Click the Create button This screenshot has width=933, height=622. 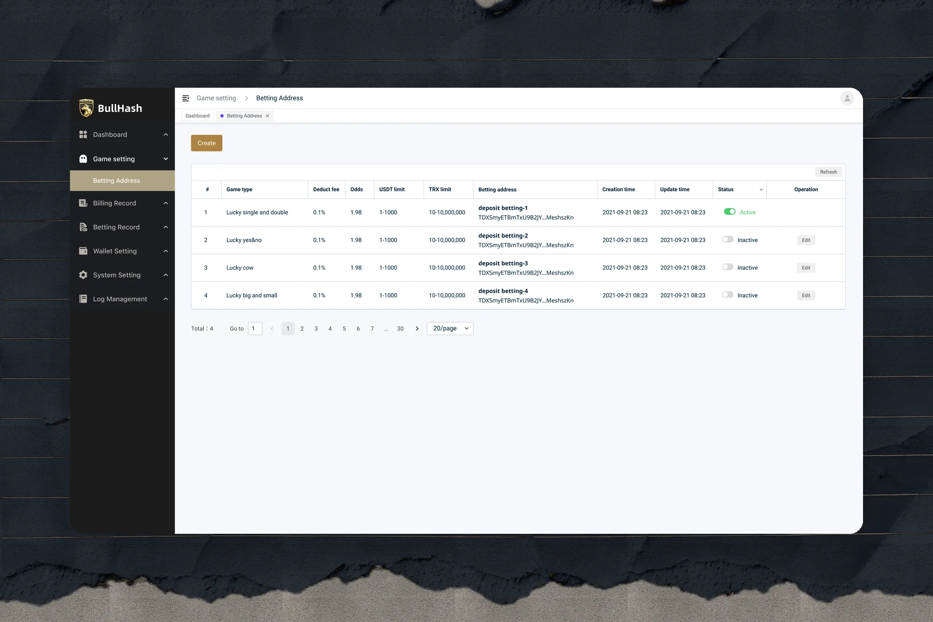[207, 143]
